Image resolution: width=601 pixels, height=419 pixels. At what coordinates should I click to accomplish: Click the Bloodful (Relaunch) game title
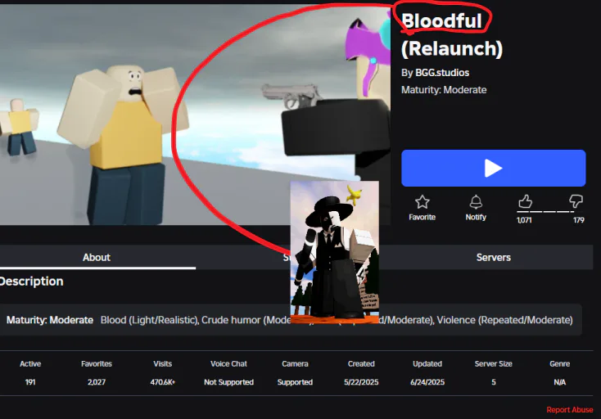451,35
